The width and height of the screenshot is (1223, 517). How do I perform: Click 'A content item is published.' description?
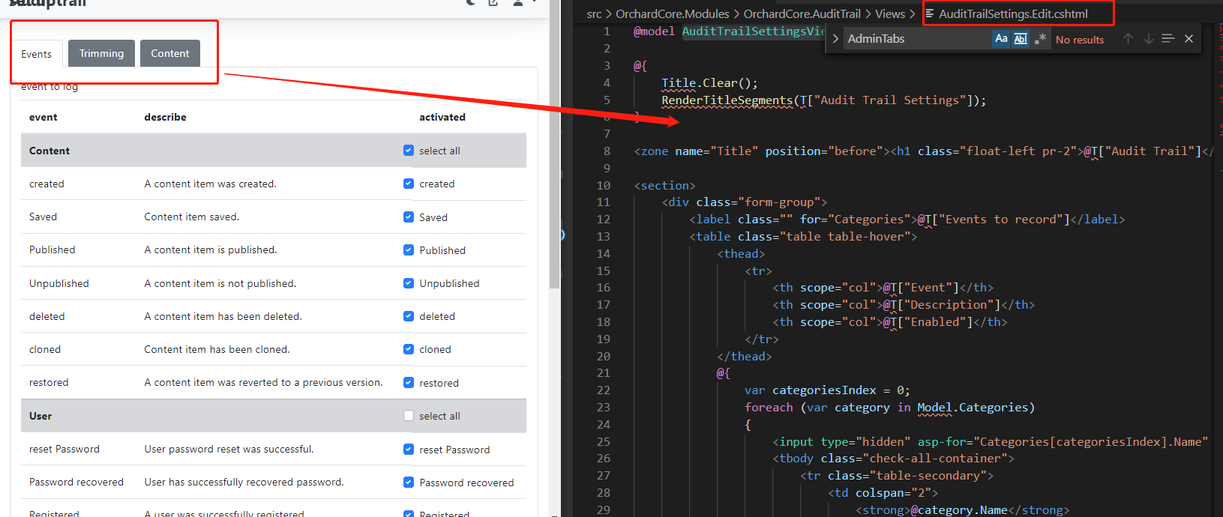click(x=211, y=250)
